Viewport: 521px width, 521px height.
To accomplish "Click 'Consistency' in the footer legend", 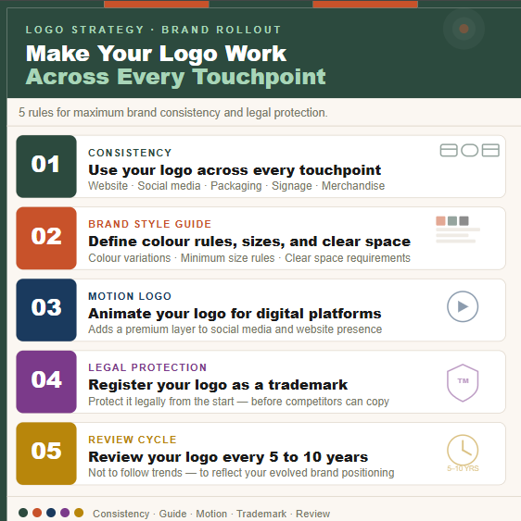I will (121, 514).
